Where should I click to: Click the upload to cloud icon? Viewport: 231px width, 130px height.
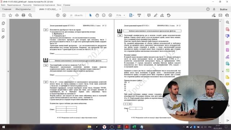pyautogui.click(x=17, y=15)
